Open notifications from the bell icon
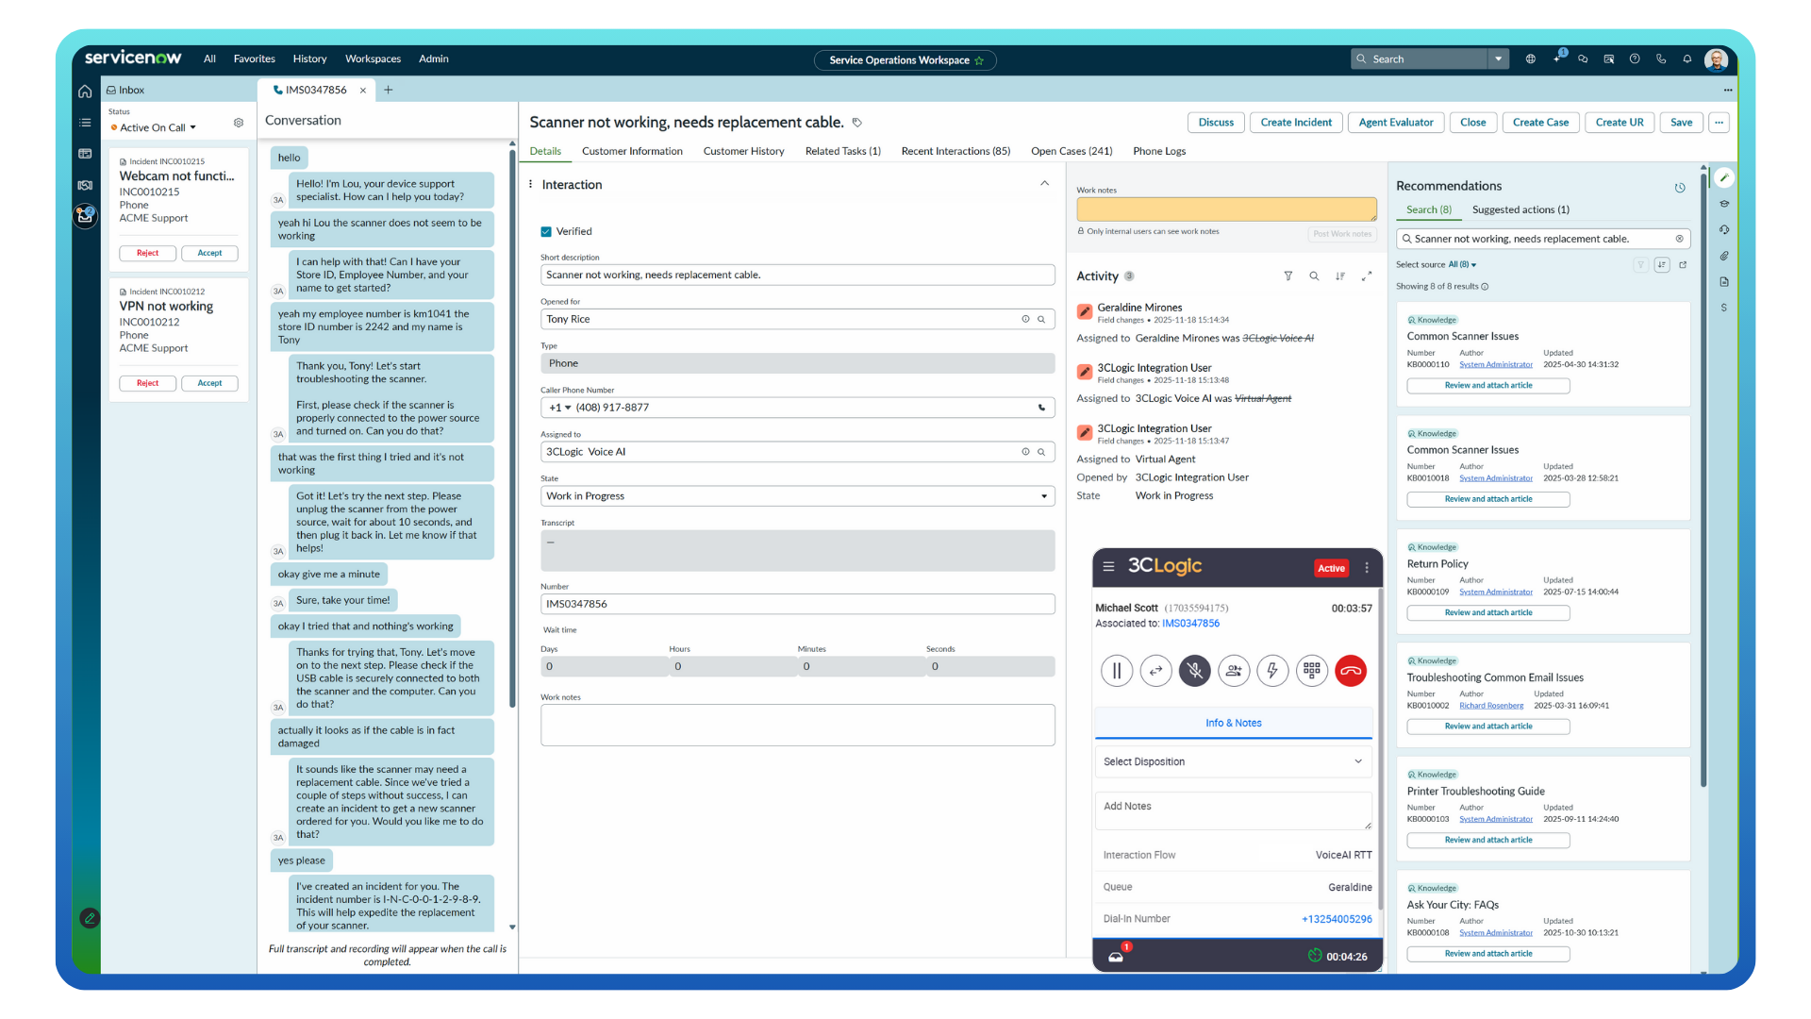Image resolution: width=1811 pixels, height=1019 pixels. pyautogui.click(x=1687, y=58)
